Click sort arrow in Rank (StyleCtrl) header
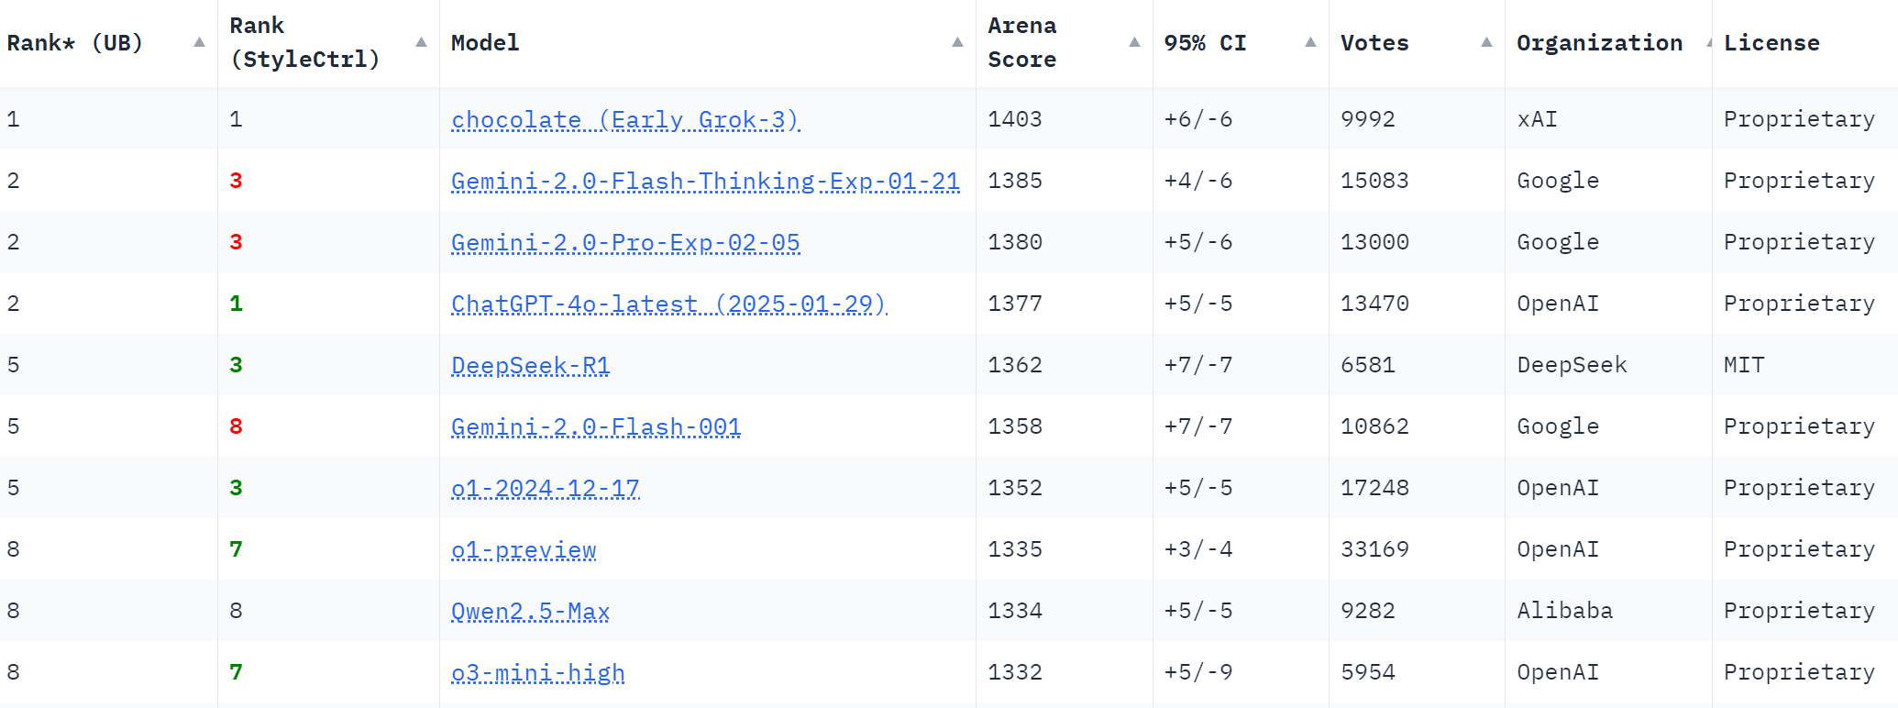 point(421,42)
